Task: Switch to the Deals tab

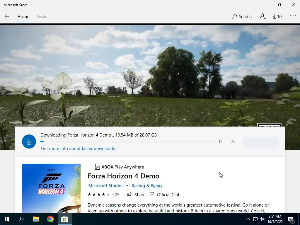Action: 42,17
